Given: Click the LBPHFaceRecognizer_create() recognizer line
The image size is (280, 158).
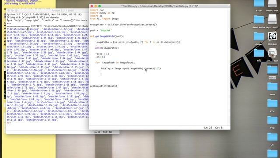Looking at the screenshot, I should click(123, 25).
